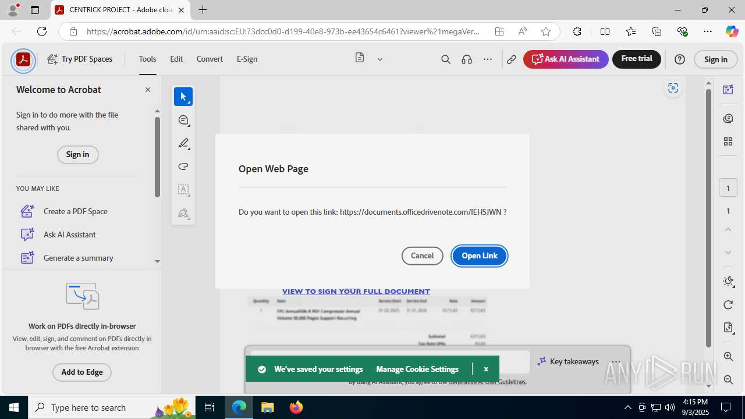Click the search magnifier icon

446,59
